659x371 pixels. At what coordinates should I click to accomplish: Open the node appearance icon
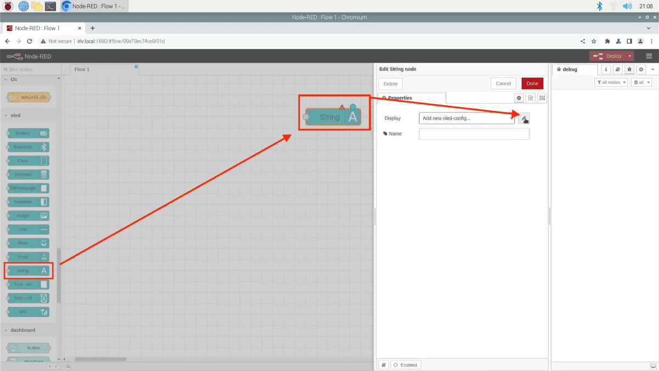(542, 98)
